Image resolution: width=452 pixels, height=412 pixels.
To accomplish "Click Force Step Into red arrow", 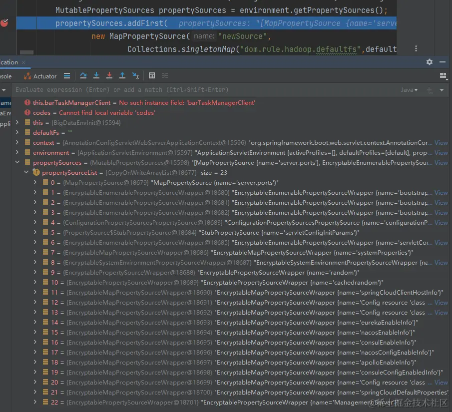I will (x=109, y=76).
